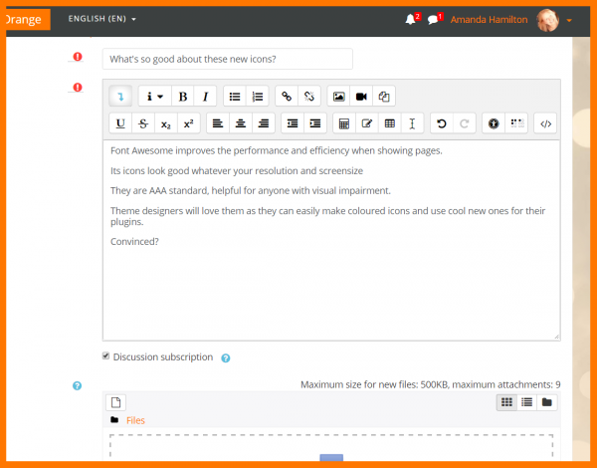This screenshot has width=597, height=468.
Task: Click the subject text field
Action: [x=227, y=59]
